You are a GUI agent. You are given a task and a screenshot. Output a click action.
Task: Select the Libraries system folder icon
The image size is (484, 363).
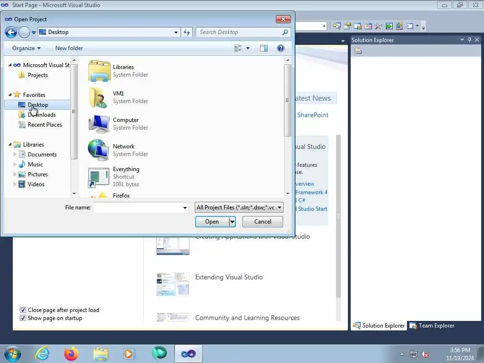click(x=99, y=71)
